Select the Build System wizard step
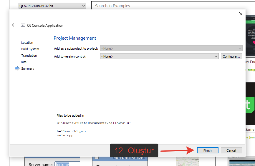255x166 pixels. pos(30,49)
